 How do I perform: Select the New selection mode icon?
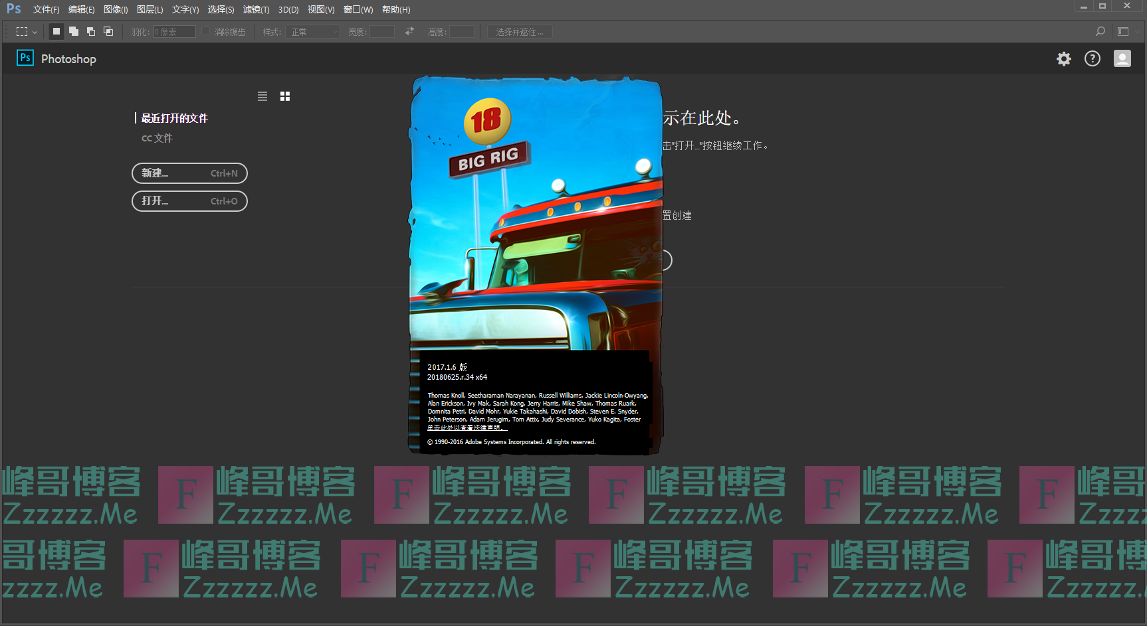click(56, 31)
